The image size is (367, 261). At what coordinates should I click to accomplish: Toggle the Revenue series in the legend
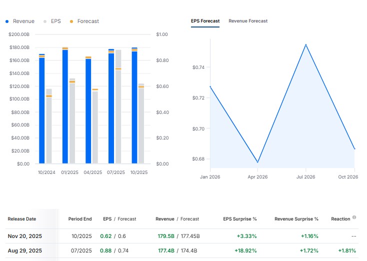pyautogui.click(x=20, y=21)
